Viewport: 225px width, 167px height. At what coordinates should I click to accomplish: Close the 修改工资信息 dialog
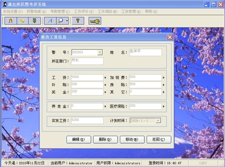coord(170,37)
